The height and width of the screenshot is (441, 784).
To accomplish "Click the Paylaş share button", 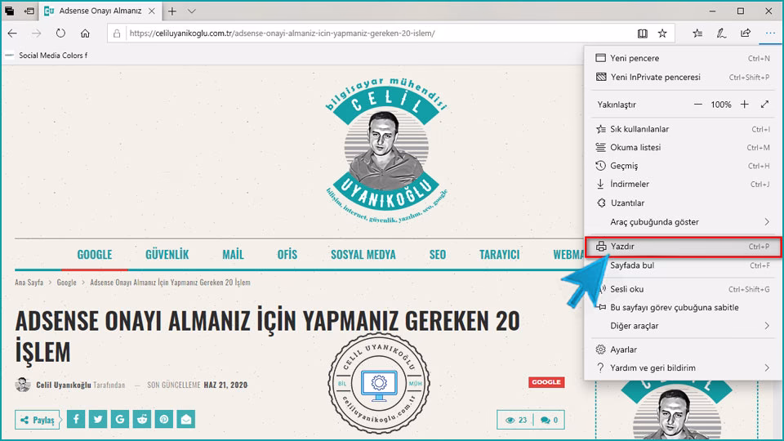I will [38, 420].
